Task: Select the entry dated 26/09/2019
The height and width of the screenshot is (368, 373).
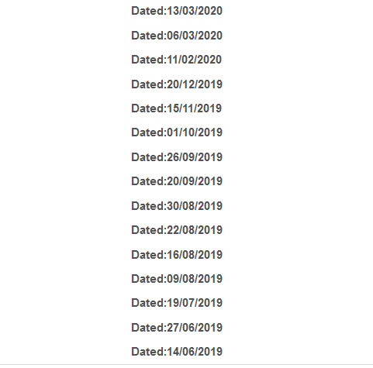Action: (x=177, y=157)
